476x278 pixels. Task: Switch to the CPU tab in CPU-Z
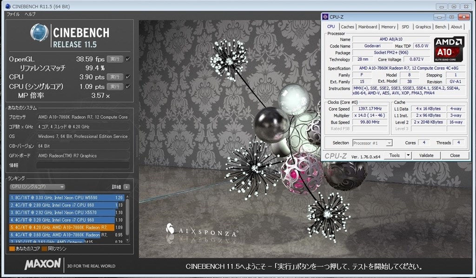[x=331, y=26]
